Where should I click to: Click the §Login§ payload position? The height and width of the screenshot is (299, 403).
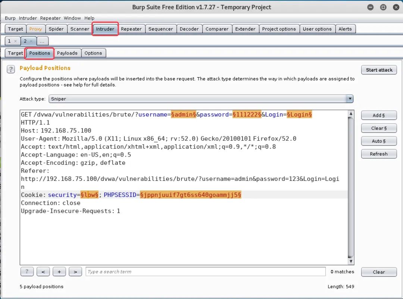299,114
